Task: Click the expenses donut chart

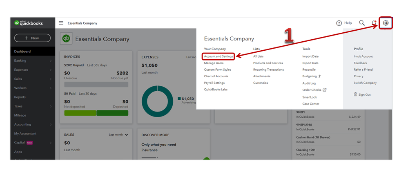Action: pos(157,101)
